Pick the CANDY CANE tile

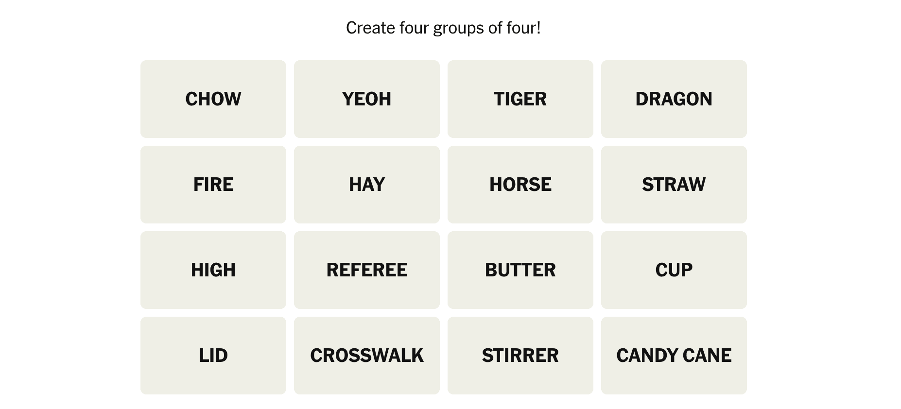(x=674, y=356)
